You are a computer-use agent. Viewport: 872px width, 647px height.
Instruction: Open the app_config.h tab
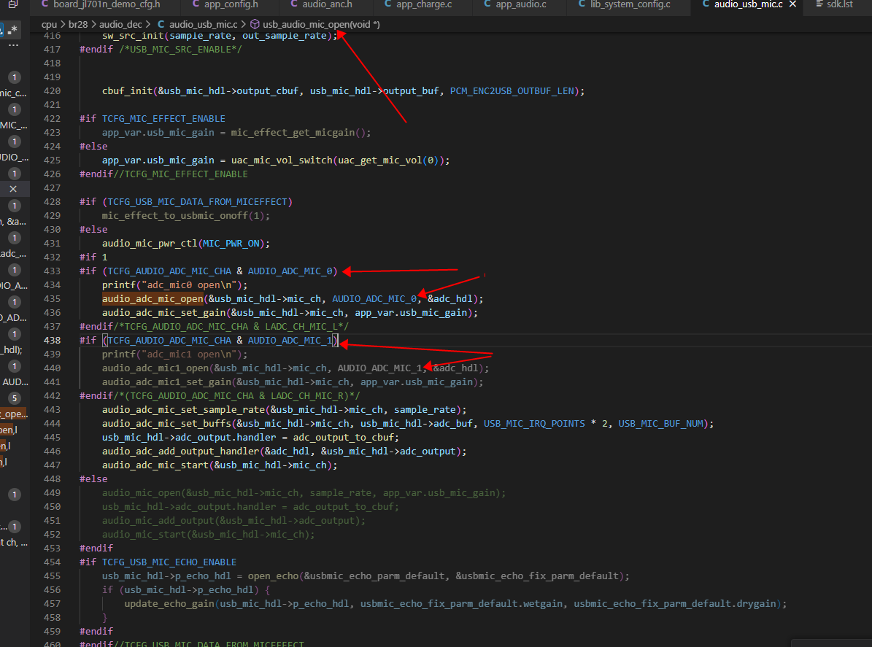(225, 4)
